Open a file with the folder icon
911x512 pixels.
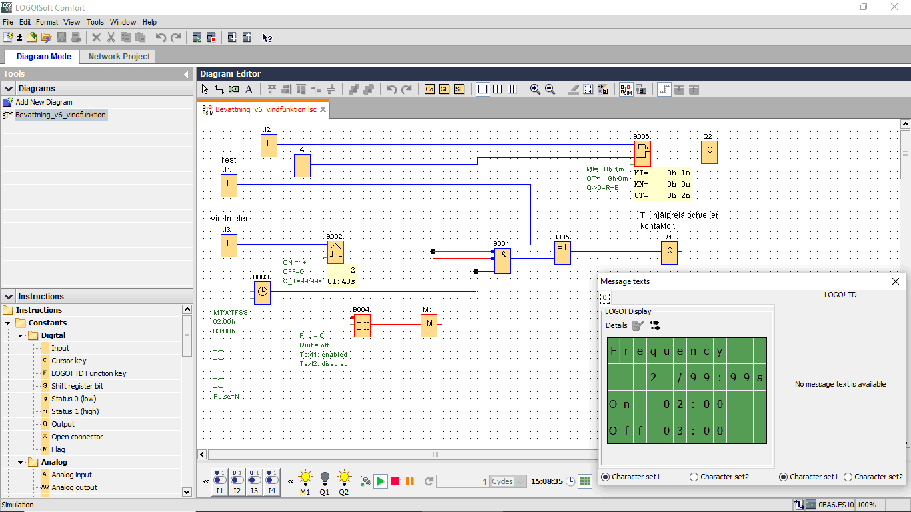31,37
